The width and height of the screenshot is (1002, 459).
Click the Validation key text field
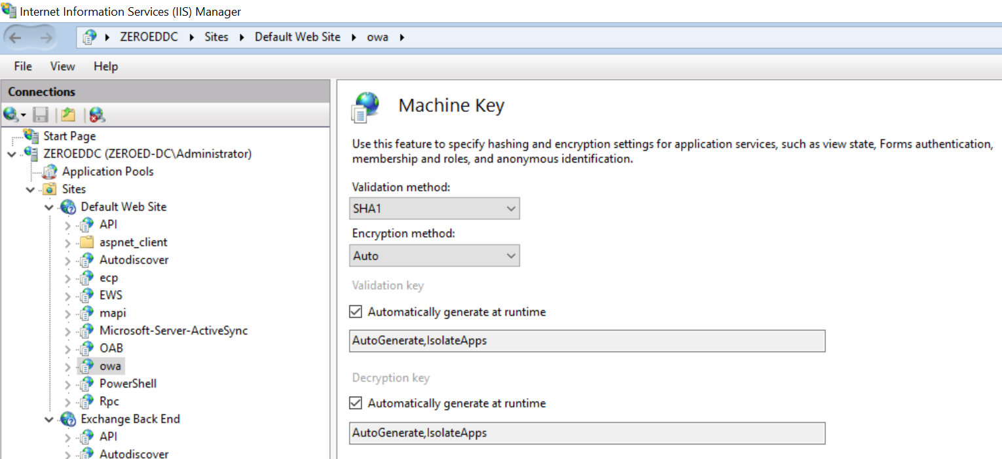tap(587, 340)
